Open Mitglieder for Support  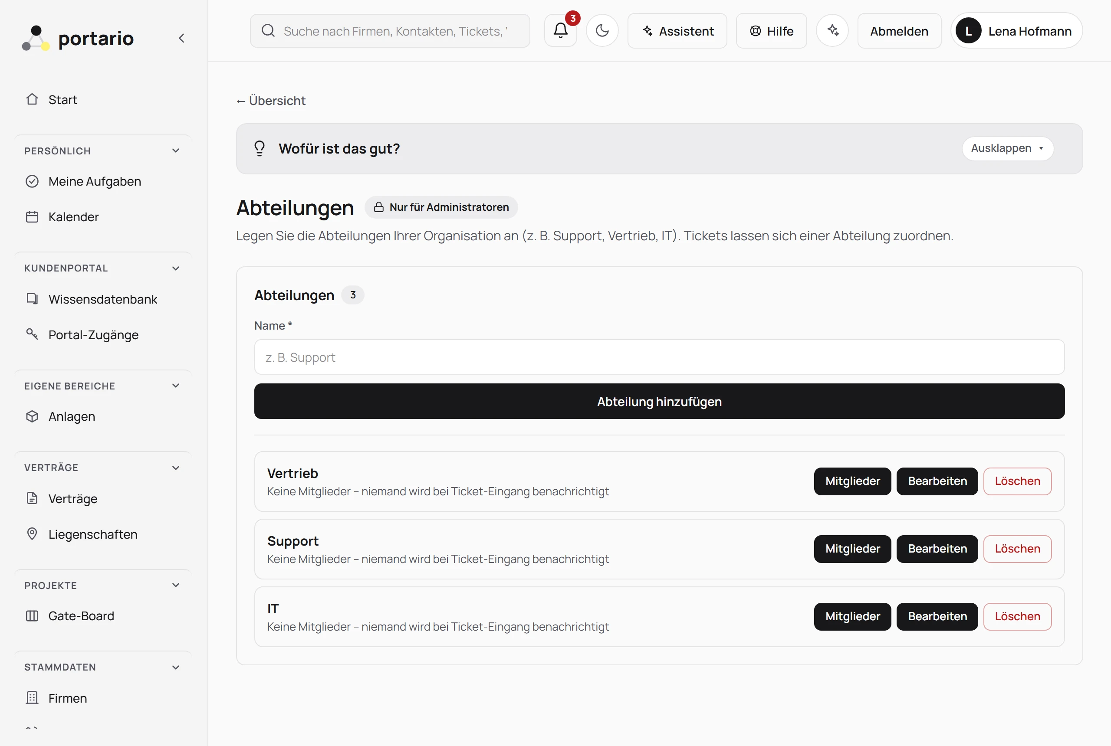[852, 549]
